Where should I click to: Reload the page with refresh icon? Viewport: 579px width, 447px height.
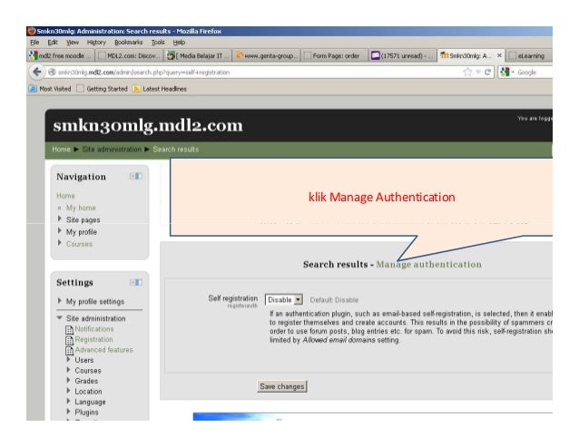click(x=487, y=72)
